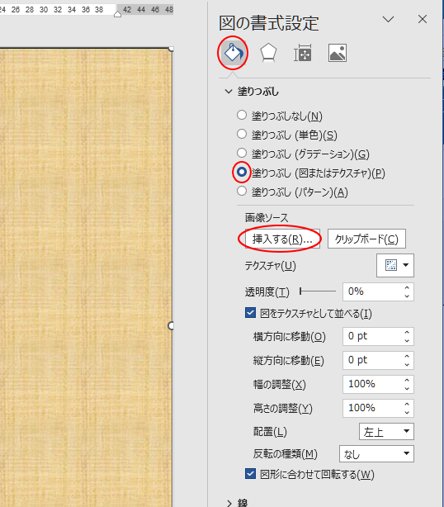Switch to the Picture tab icon
Screen dimensions: 444x507
click(338, 53)
